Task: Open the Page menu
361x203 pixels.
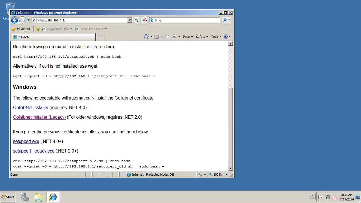Action: [x=188, y=37]
